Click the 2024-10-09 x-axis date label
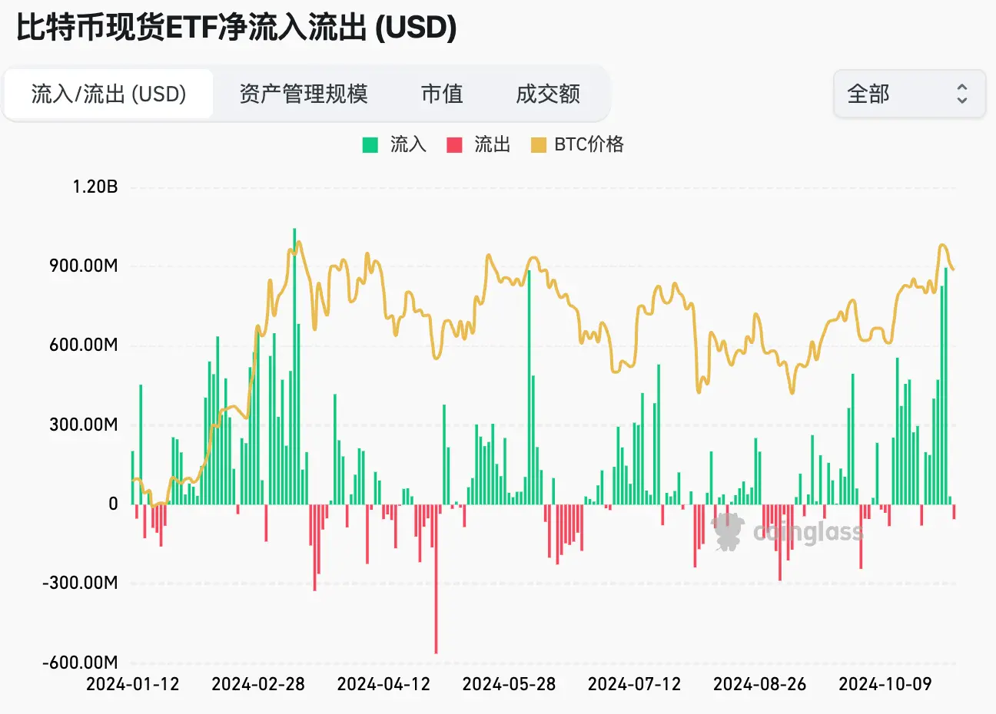This screenshot has width=996, height=714. pyautogui.click(x=885, y=684)
